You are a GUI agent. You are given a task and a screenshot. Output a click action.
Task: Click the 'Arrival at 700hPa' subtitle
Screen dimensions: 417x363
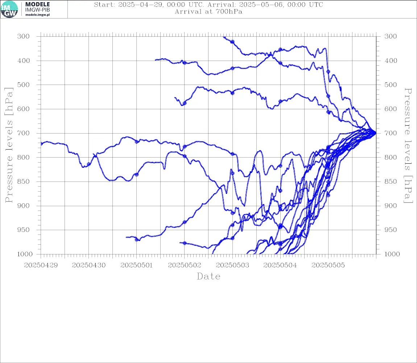208,12
